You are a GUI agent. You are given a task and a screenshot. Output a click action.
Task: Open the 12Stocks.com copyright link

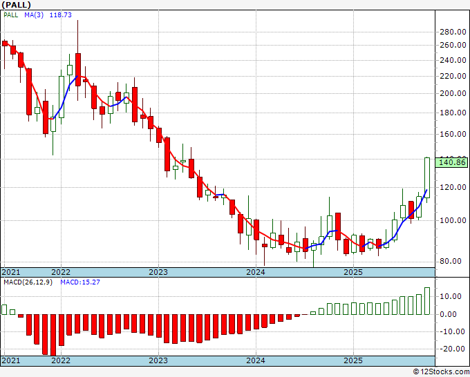pyautogui.click(x=441, y=372)
